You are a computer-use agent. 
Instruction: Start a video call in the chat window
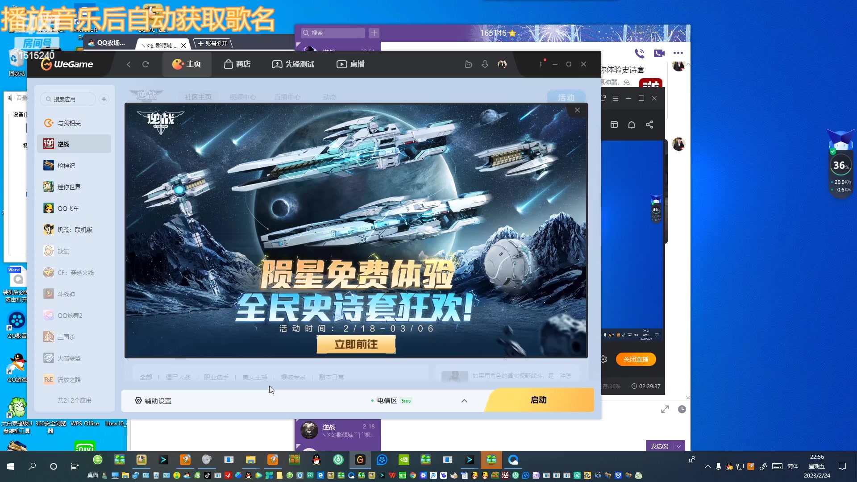659,54
